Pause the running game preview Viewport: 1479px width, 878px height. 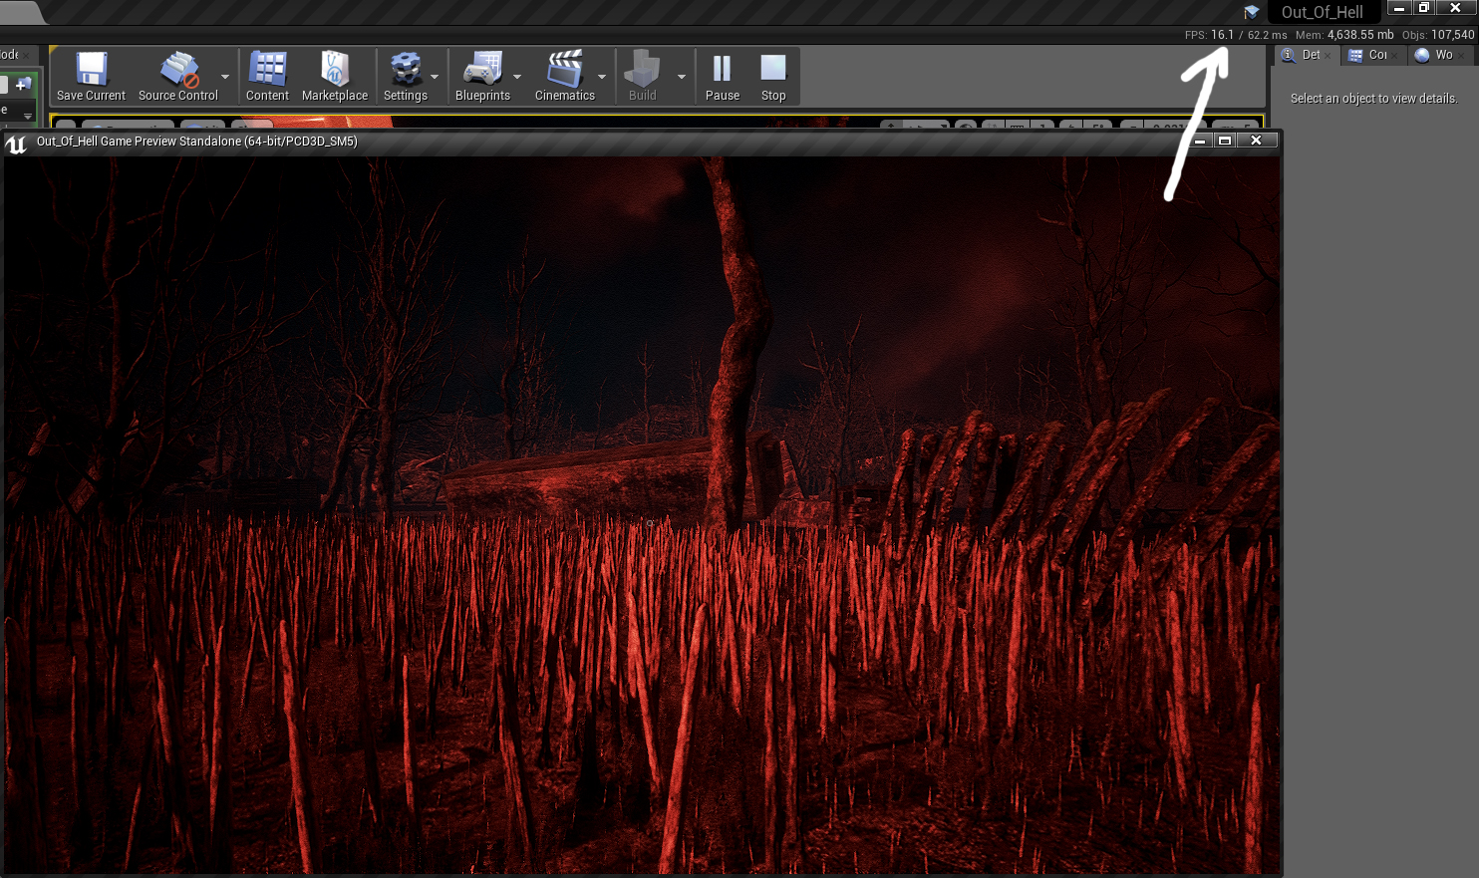coord(722,70)
